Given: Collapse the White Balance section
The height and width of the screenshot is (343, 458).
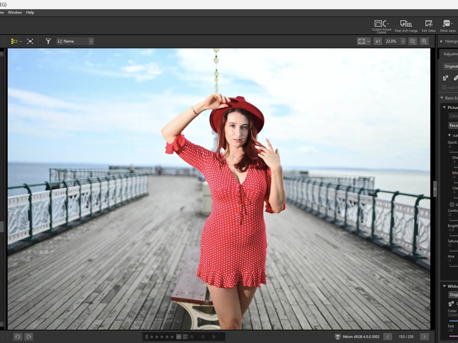Looking at the screenshot, I should [x=443, y=286].
